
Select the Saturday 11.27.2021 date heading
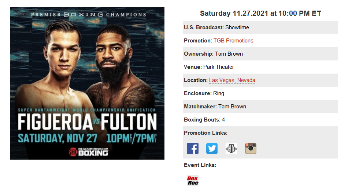pyautogui.click(x=260, y=13)
